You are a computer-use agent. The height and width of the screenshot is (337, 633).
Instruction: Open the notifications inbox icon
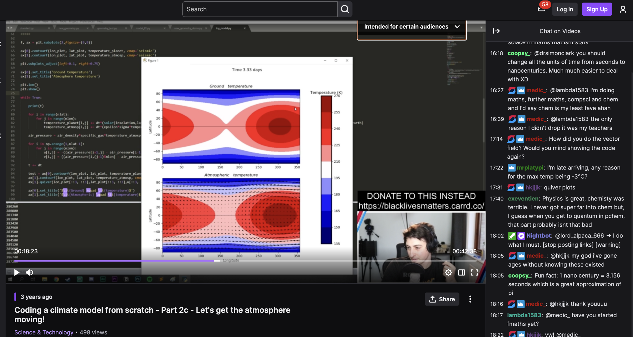click(x=541, y=9)
